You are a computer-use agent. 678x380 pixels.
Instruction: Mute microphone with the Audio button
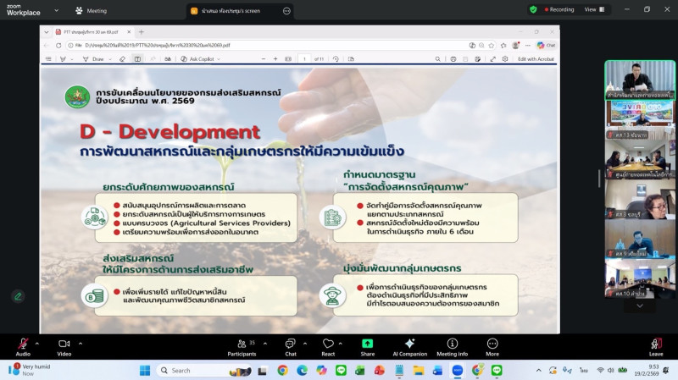tap(23, 344)
